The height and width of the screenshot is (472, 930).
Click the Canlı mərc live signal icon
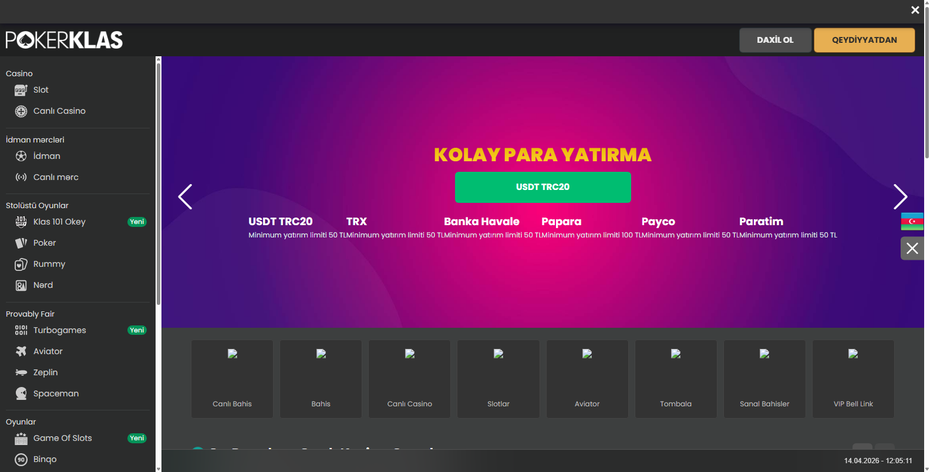click(x=21, y=177)
